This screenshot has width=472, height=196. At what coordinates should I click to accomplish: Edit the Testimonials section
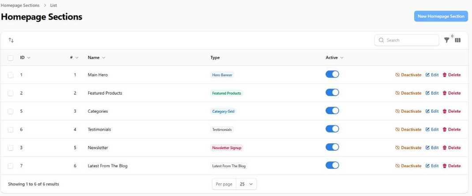point(432,129)
